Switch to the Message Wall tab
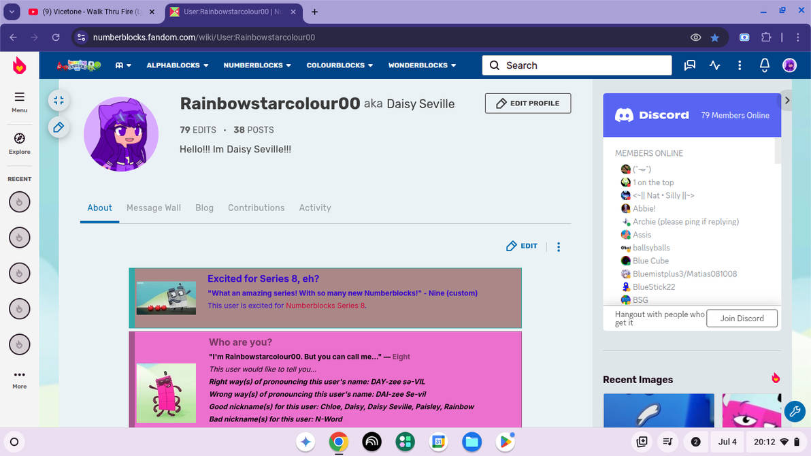The image size is (811, 456). 154,208
